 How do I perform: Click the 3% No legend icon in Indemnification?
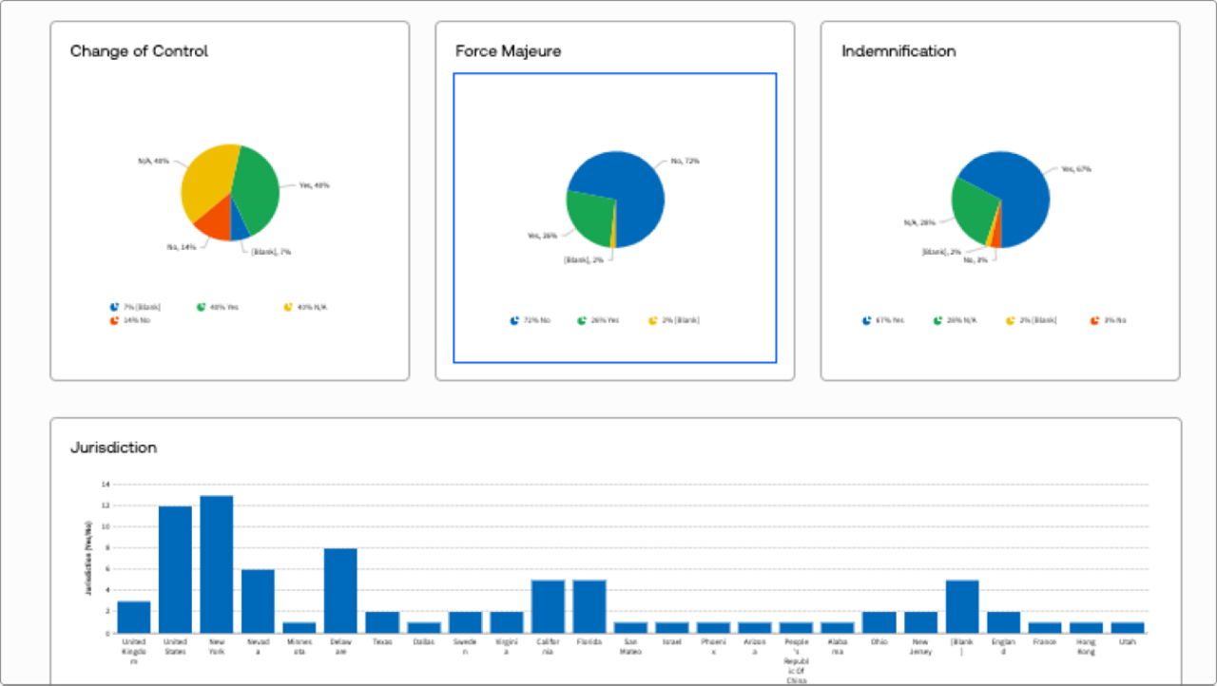[1094, 320]
